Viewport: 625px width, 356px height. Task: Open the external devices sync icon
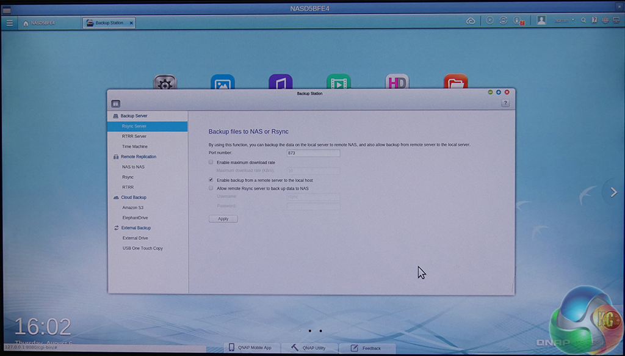pyautogui.click(x=504, y=20)
